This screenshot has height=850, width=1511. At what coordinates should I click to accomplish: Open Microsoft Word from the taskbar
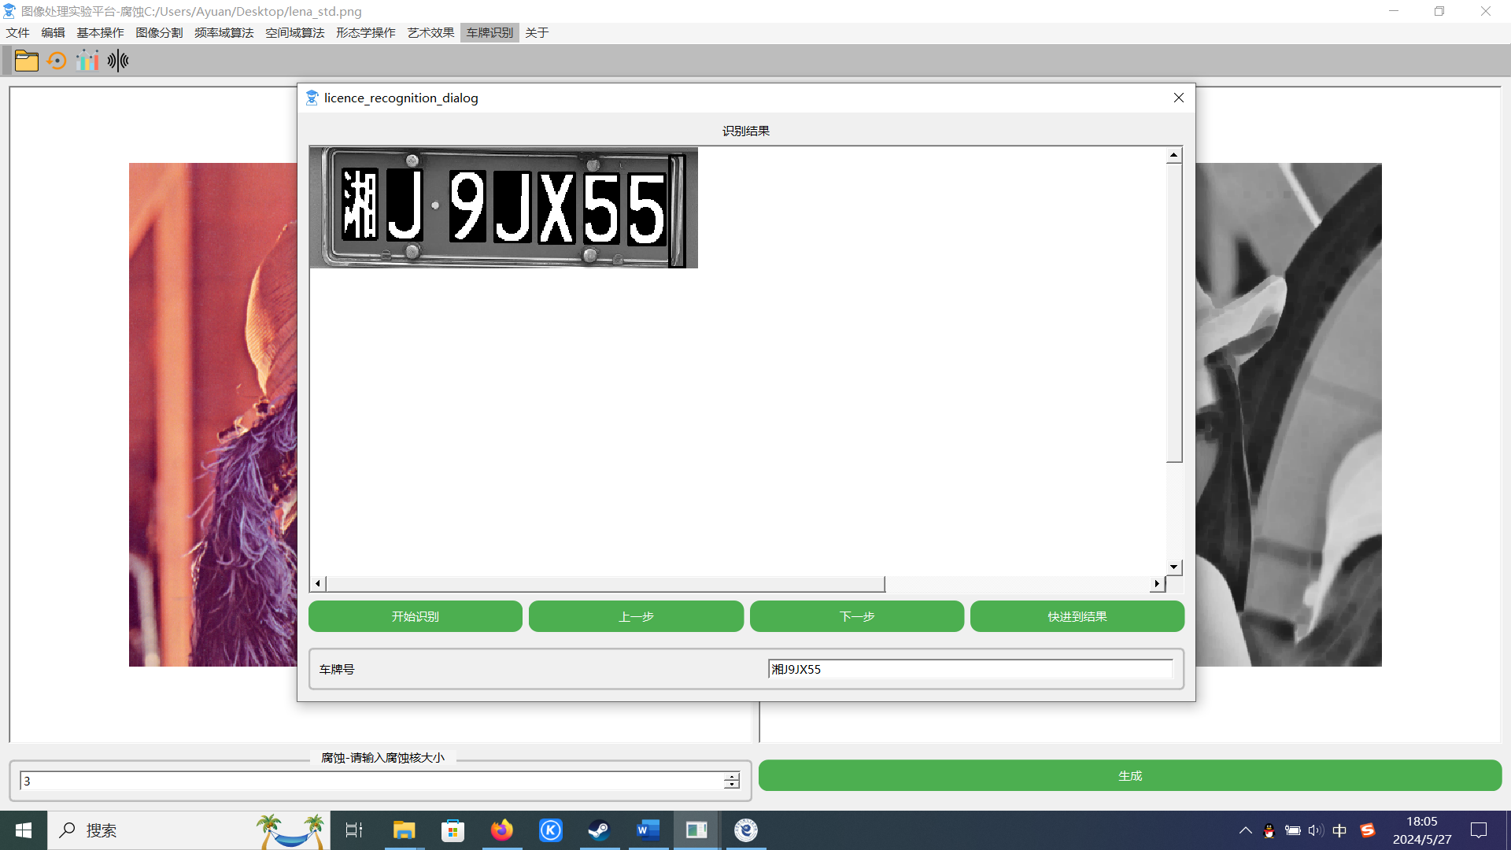point(648,830)
